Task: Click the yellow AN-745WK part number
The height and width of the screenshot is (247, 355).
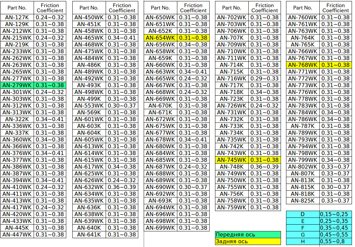Action: [x=232, y=160]
